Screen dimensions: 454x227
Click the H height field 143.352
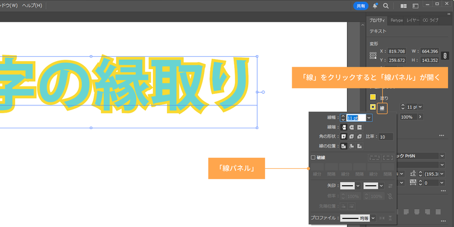430,60
